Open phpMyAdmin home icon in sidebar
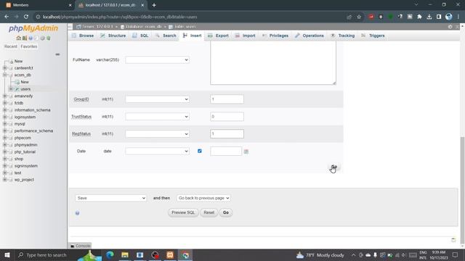Viewport: 465px width, 261px height. tap(18, 38)
